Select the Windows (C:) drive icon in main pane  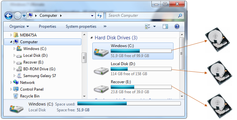[x=101, y=53]
